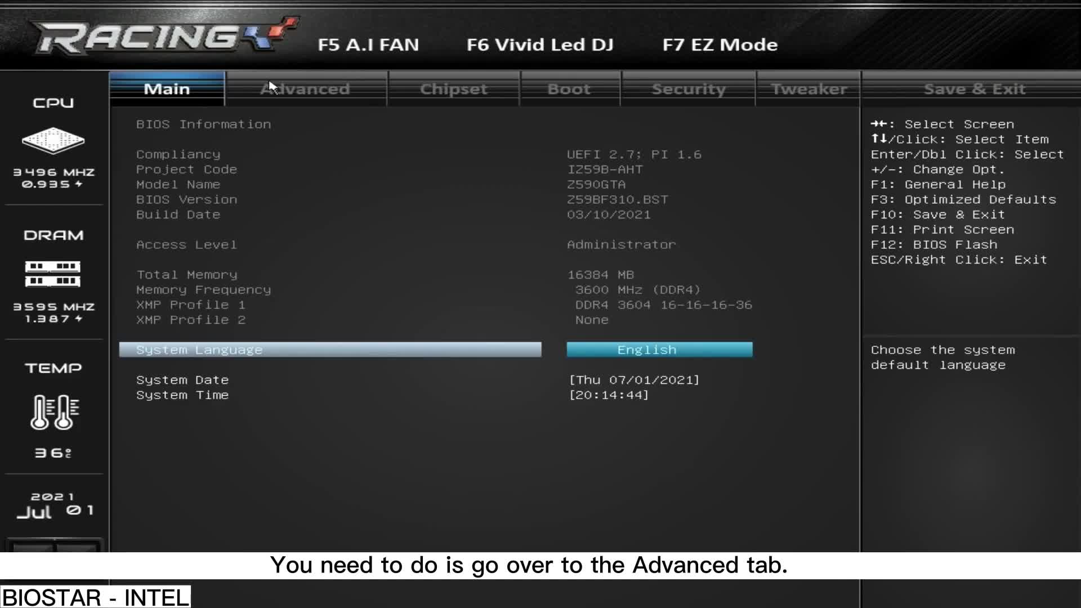Click the BIOS Version 259BF310.BST entry
Viewport: 1081px width, 608px height.
coord(617,199)
